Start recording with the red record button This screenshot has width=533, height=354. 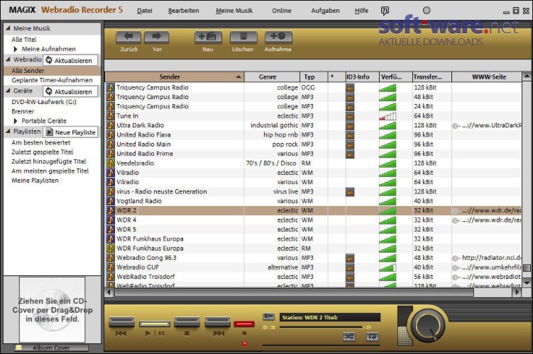[244, 324]
